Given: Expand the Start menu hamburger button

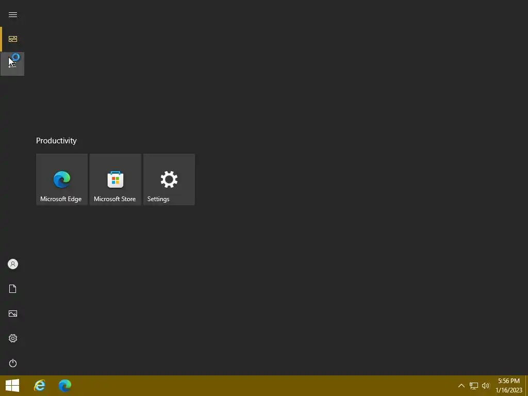Looking at the screenshot, I should pos(13,14).
